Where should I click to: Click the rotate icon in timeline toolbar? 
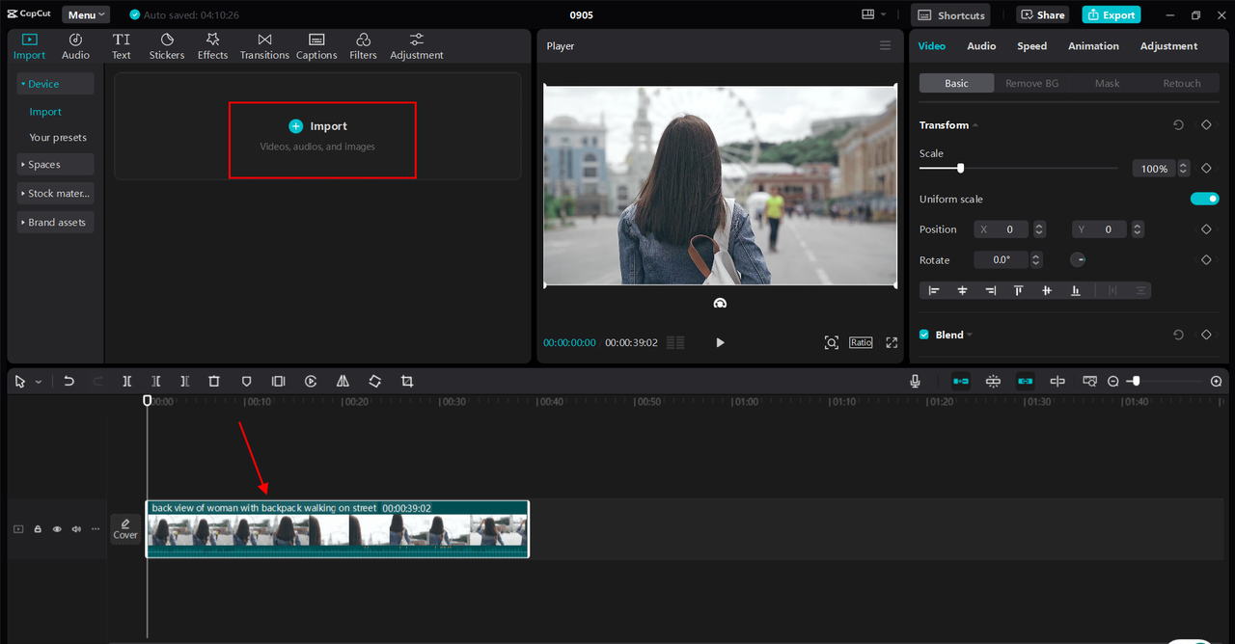tap(374, 382)
